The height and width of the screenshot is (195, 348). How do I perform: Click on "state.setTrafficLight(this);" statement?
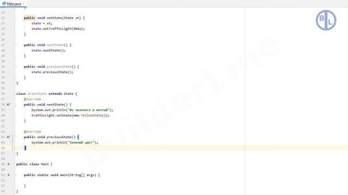tap(58, 29)
